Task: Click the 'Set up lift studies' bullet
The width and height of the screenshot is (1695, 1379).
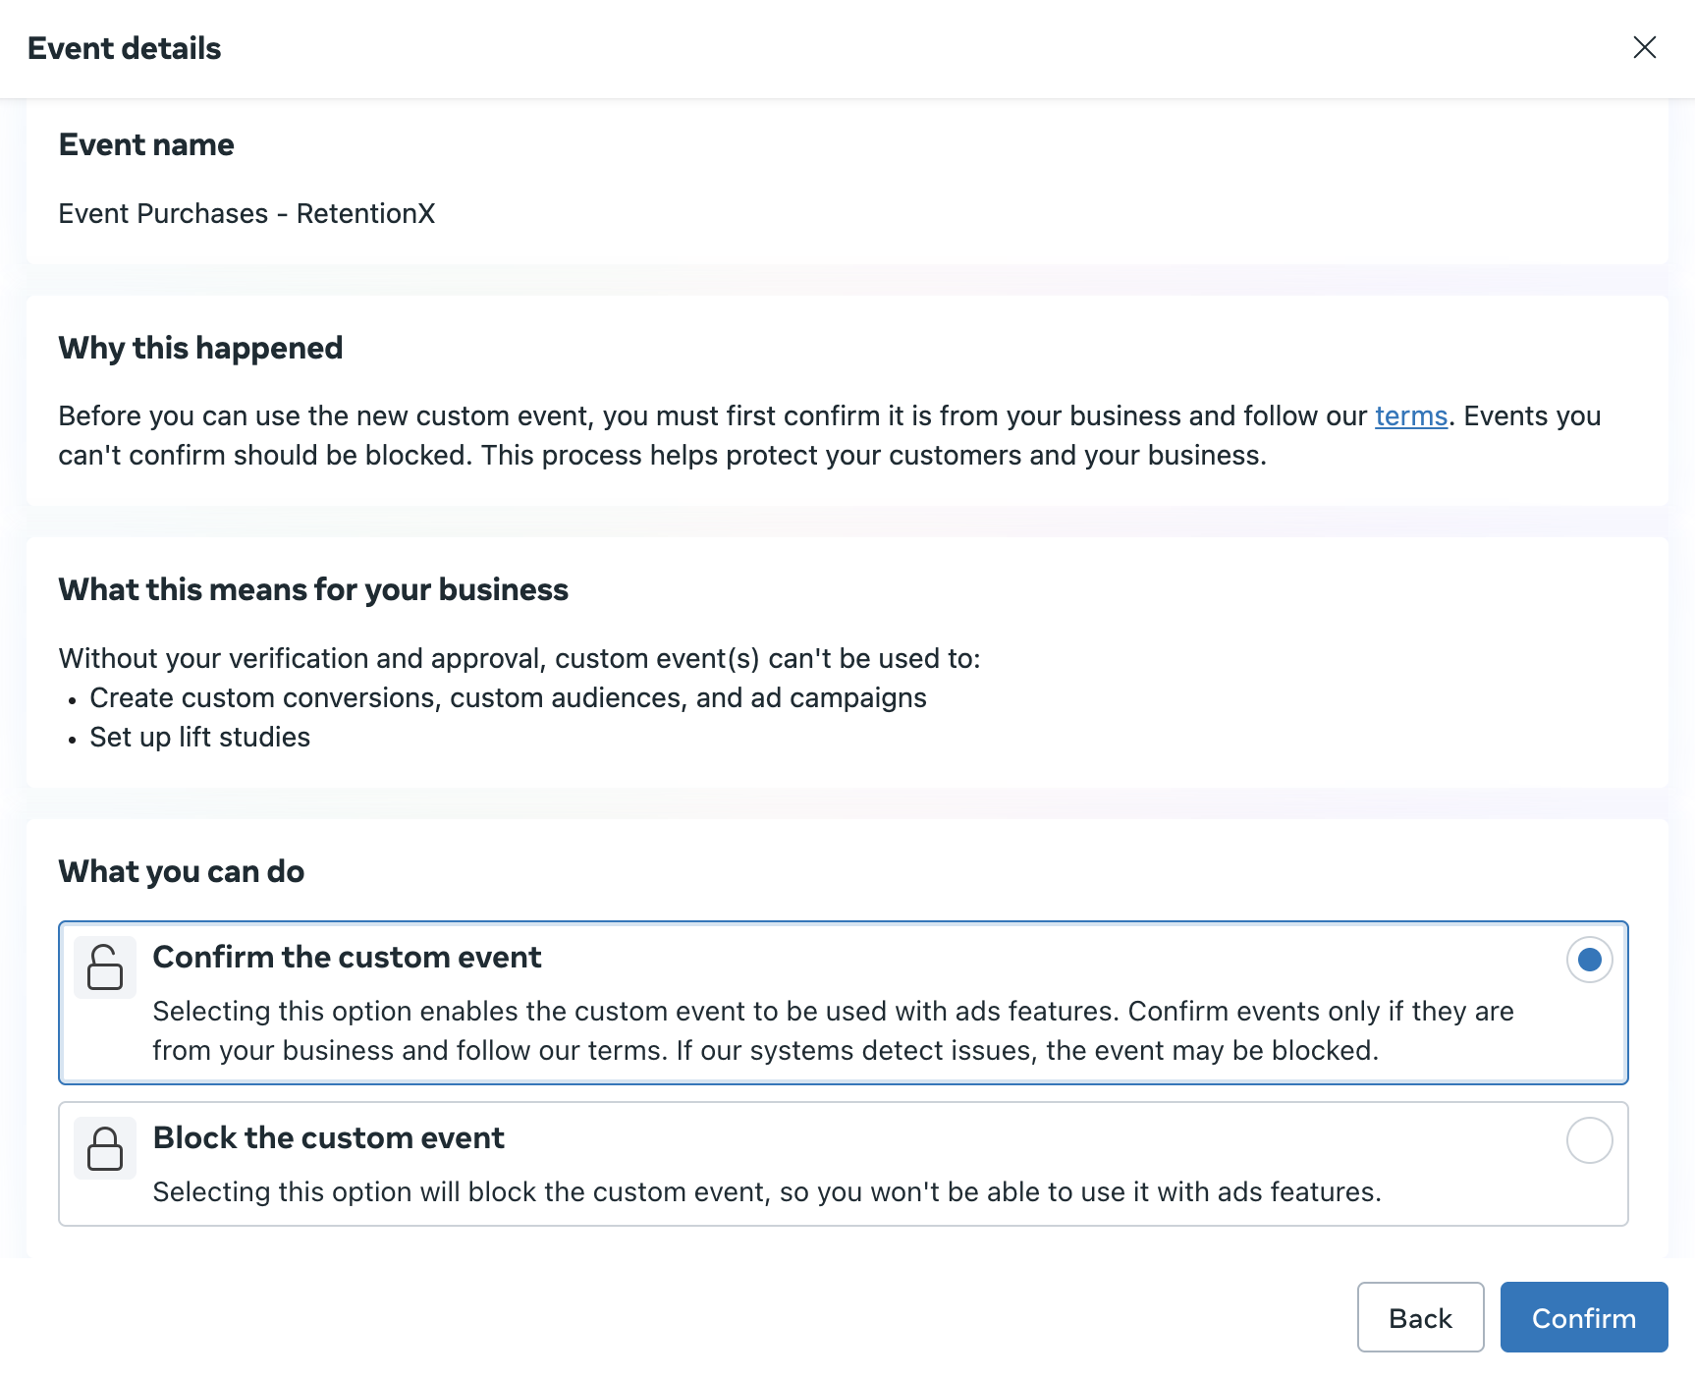Action: [x=199, y=737]
